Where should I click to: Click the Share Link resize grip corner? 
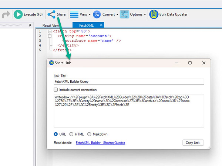point(209,148)
